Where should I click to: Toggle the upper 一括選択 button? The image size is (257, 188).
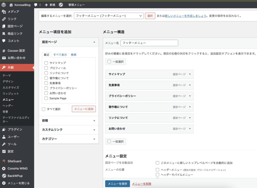[115, 62]
